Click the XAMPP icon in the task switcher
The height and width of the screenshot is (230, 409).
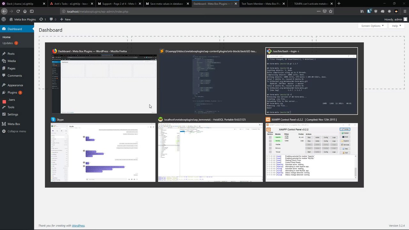[268, 119]
